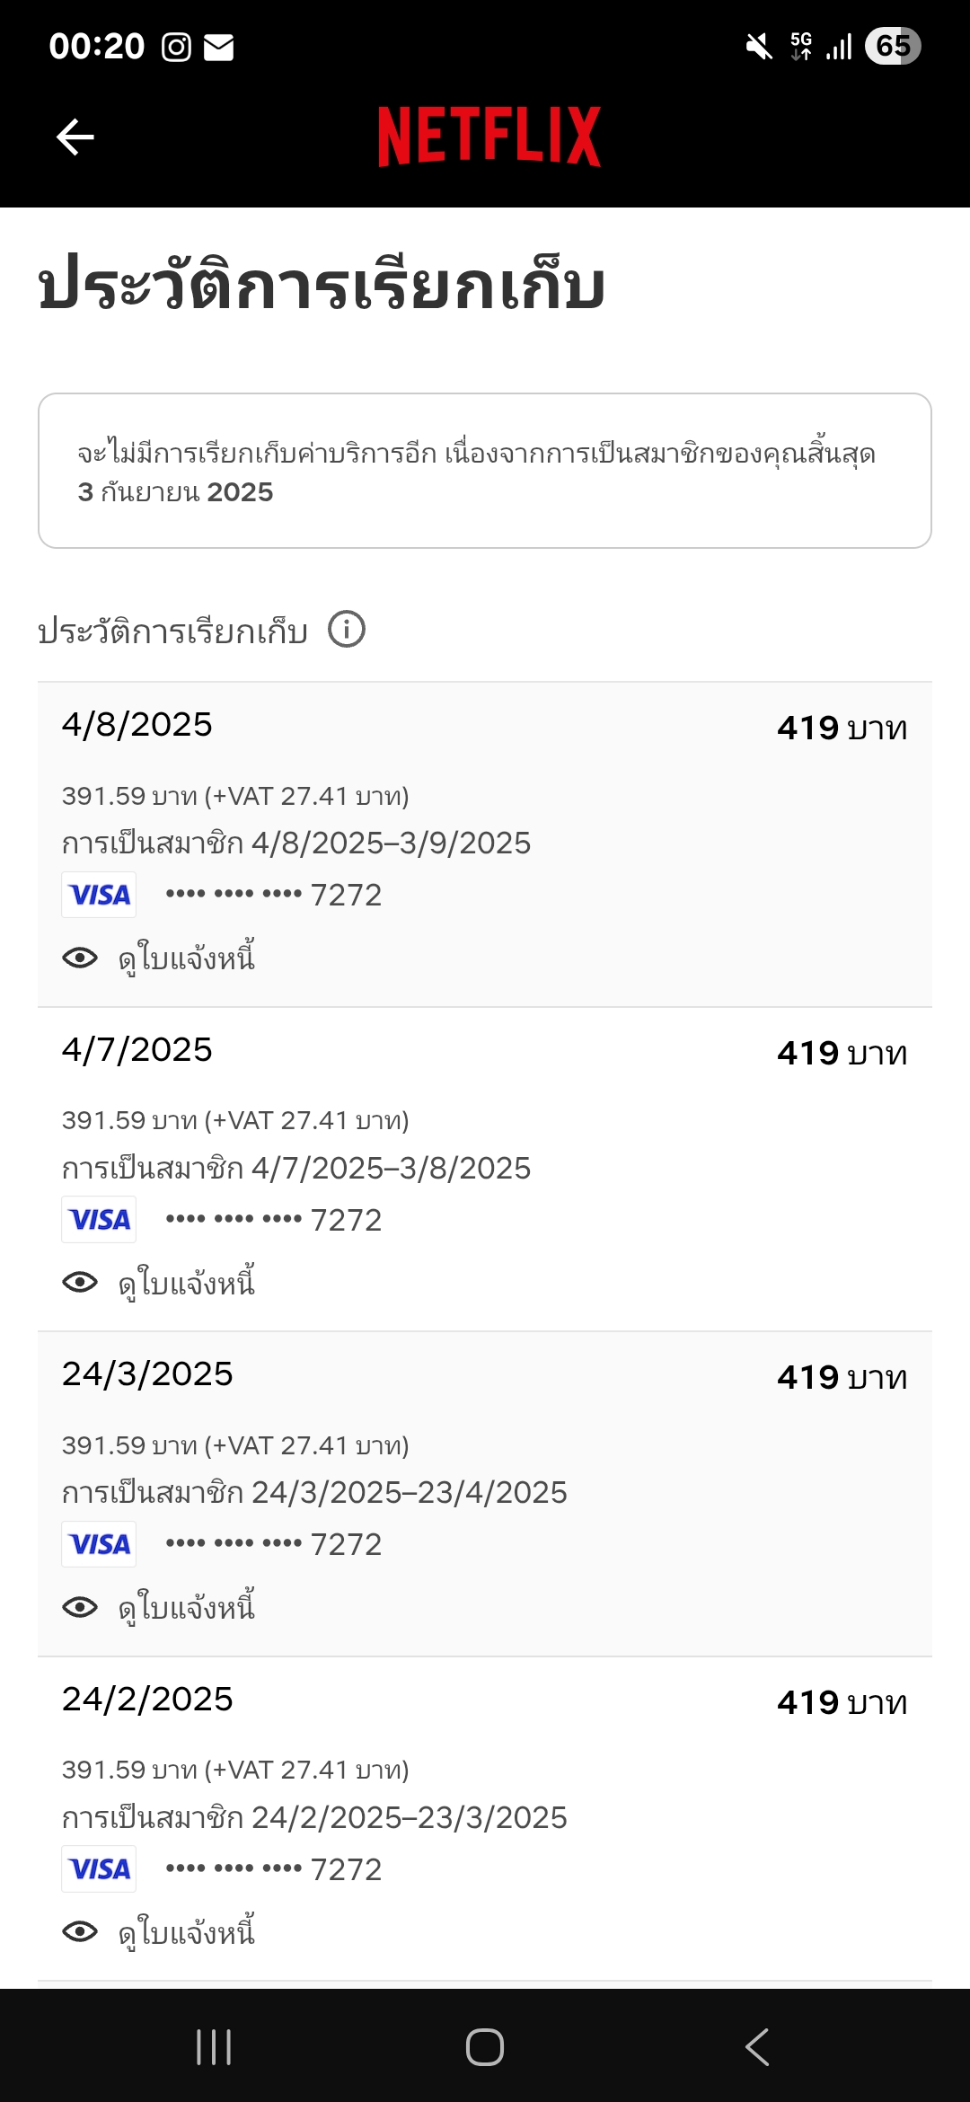
Task: Tap the membership ending notice box
Action: point(485,471)
